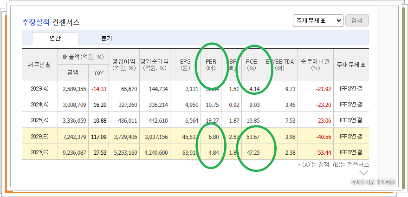Click operating profit value 5,253,169
Image resolution: width=408 pixels, height=197 pixels.
[x=126, y=153]
